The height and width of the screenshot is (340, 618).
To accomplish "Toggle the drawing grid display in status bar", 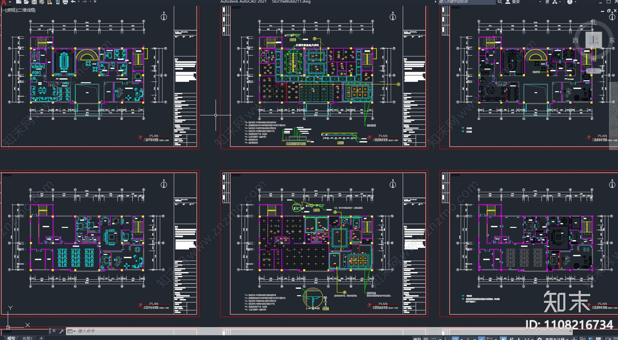I will coord(426,338).
